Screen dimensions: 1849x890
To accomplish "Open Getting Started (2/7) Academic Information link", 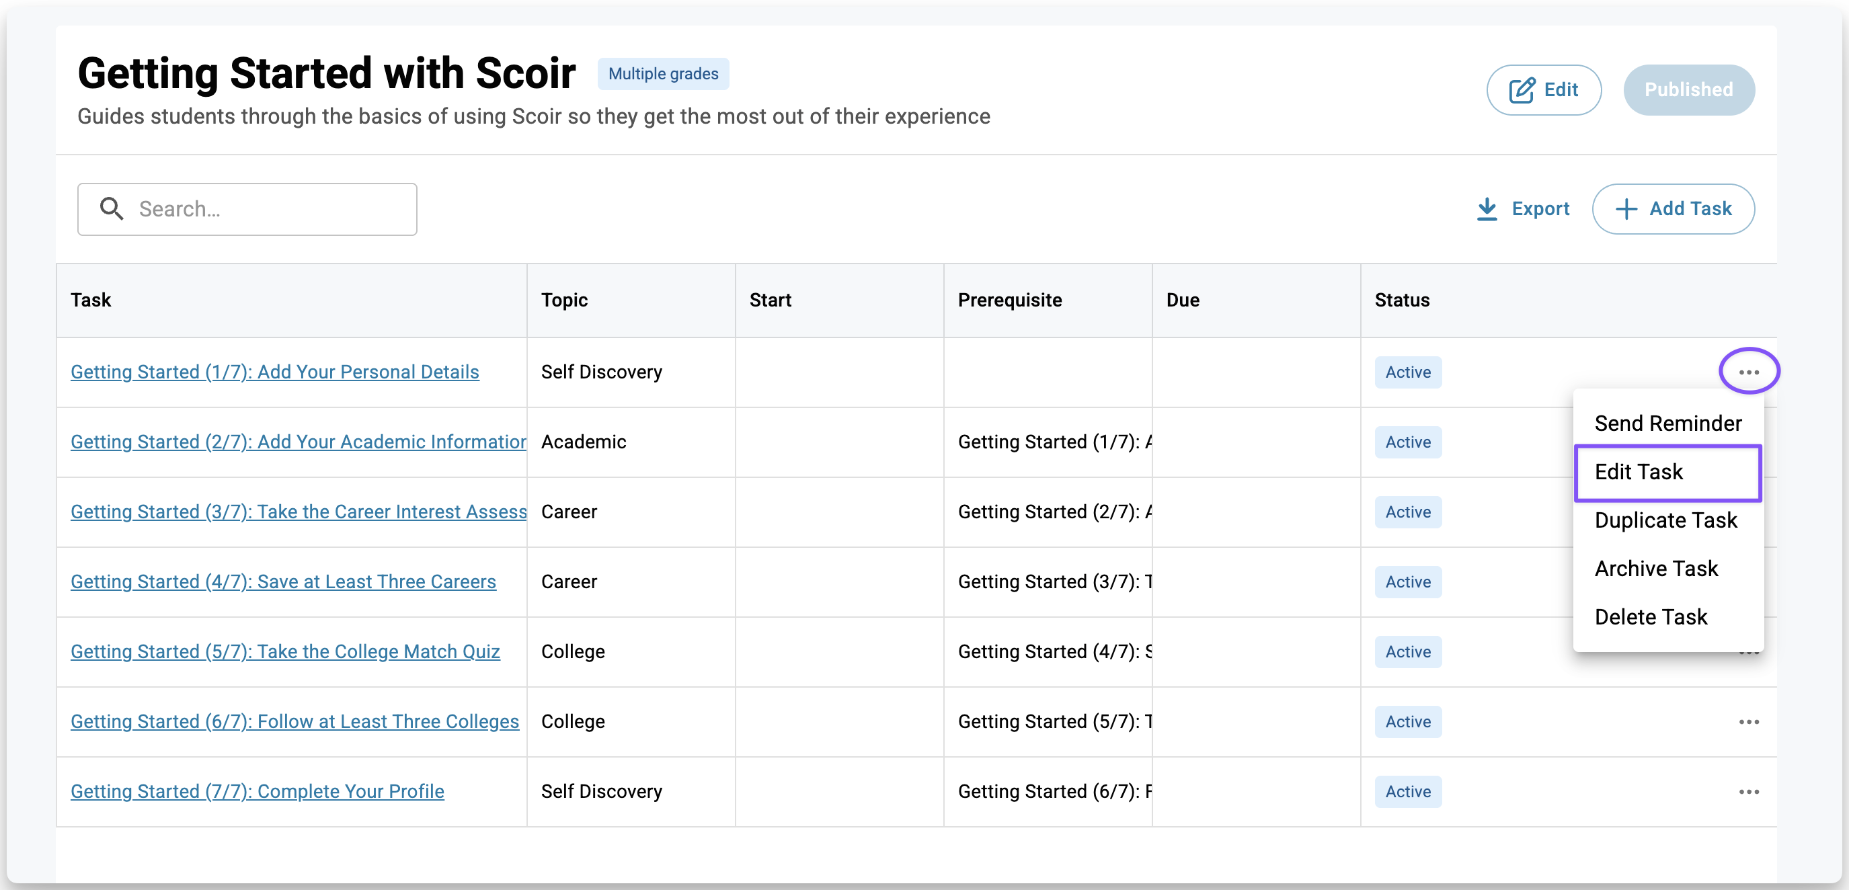I will [298, 442].
